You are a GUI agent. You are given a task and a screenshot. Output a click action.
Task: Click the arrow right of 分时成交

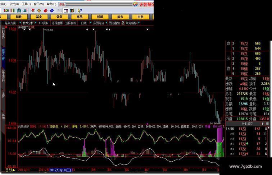[x=263, y=124]
